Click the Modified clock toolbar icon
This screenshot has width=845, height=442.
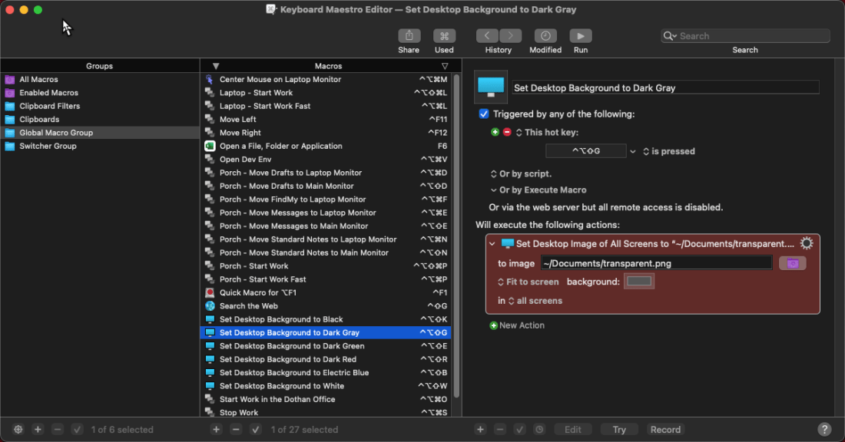(545, 36)
